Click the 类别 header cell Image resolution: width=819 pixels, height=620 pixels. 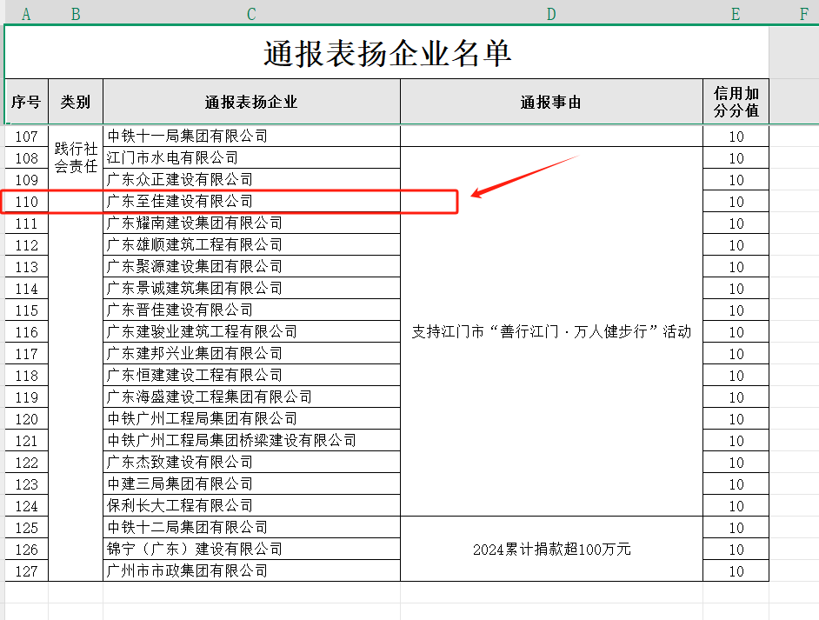pos(76,102)
